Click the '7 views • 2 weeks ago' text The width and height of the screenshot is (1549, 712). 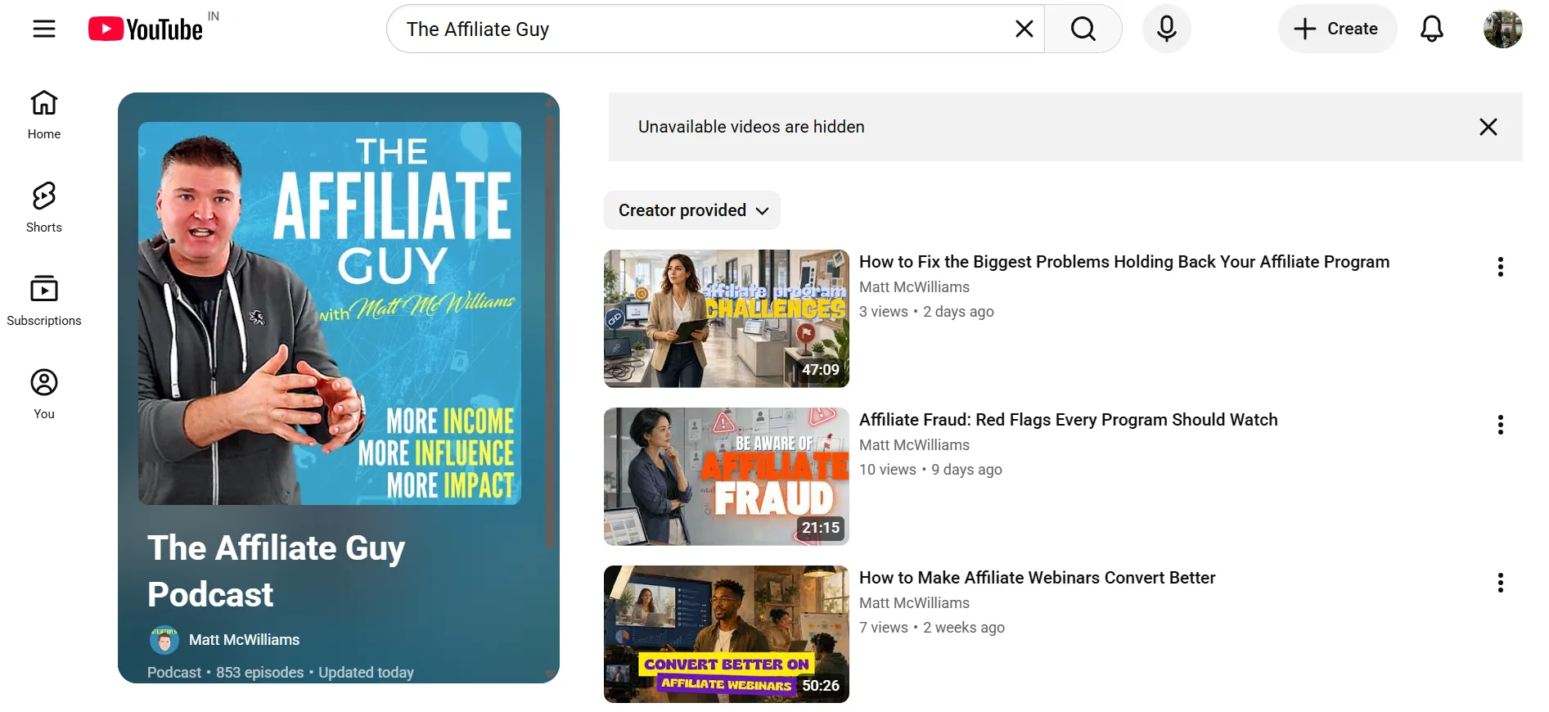932,628
